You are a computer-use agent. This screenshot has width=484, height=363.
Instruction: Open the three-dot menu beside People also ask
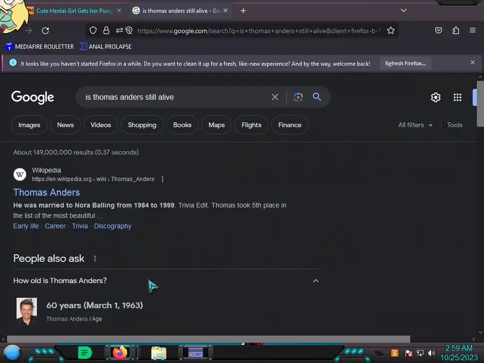[95, 259]
